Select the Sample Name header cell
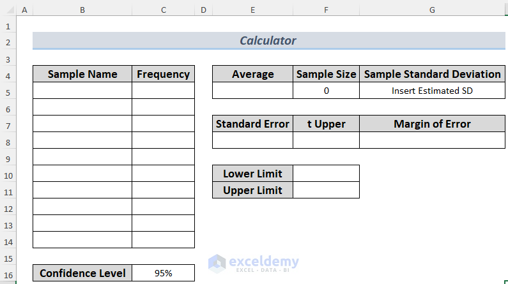508x284 pixels. 82,74
